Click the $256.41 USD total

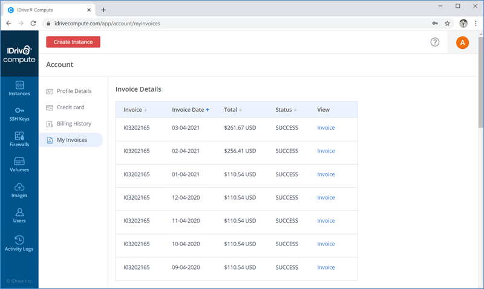(x=240, y=151)
